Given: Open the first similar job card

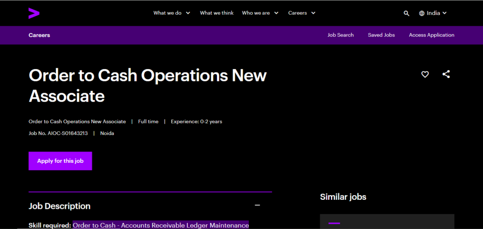Looking at the screenshot, I should [x=387, y=221].
